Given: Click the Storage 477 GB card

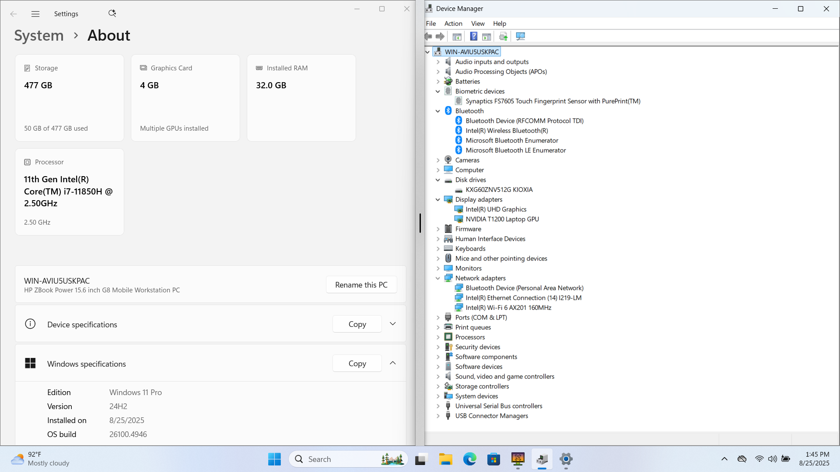Looking at the screenshot, I should pyautogui.click(x=70, y=98).
